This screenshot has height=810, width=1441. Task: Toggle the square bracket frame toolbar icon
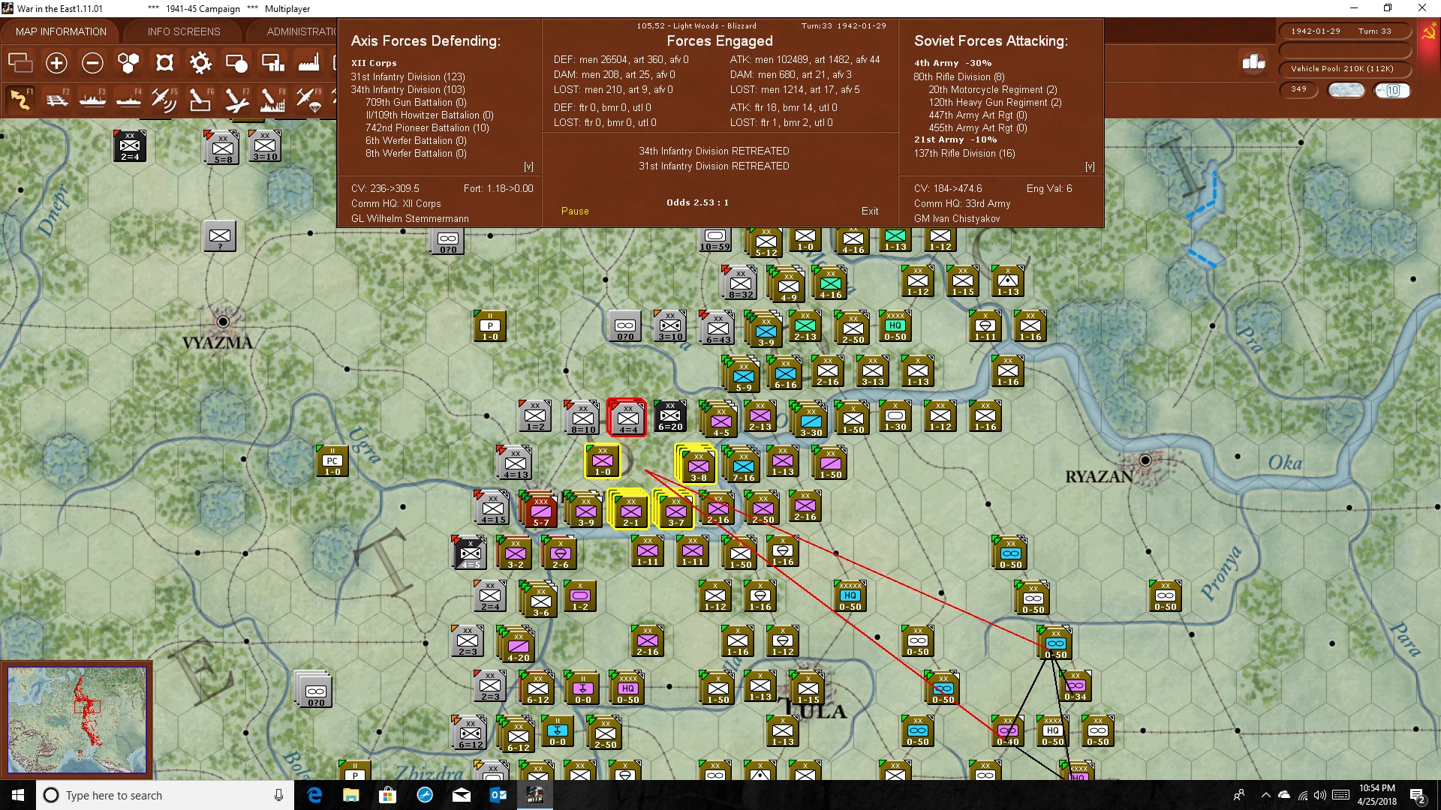(164, 63)
